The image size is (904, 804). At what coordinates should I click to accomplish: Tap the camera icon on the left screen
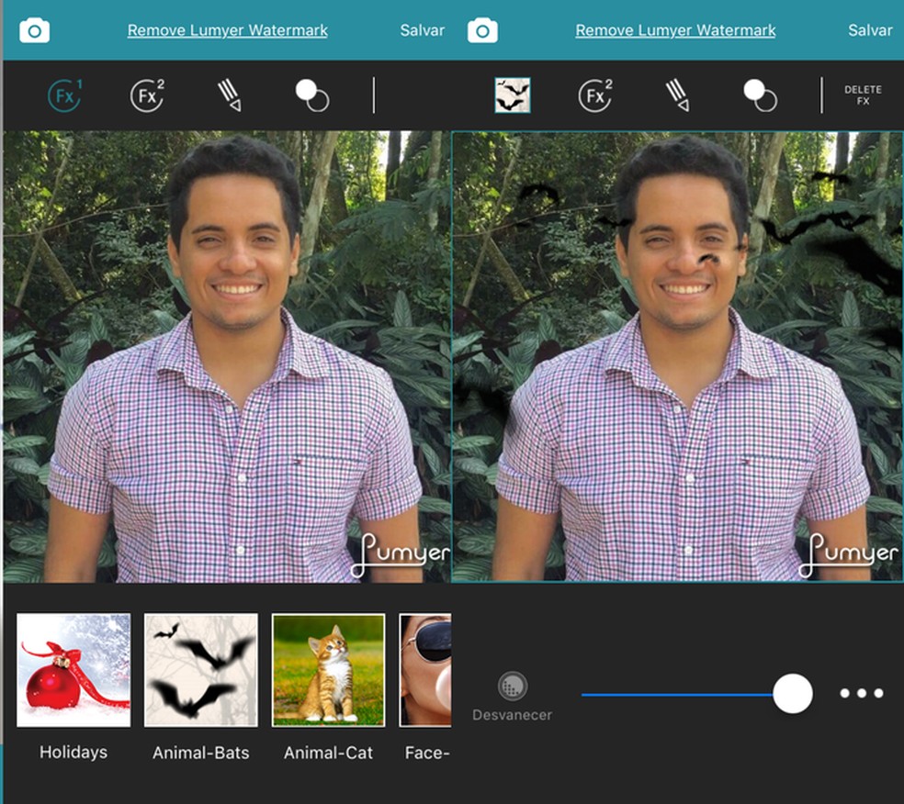click(35, 30)
